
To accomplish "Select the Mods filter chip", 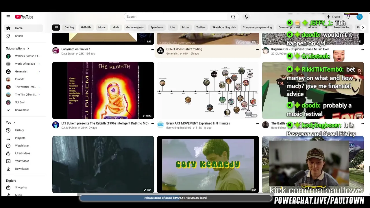I will (x=116, y=27).
